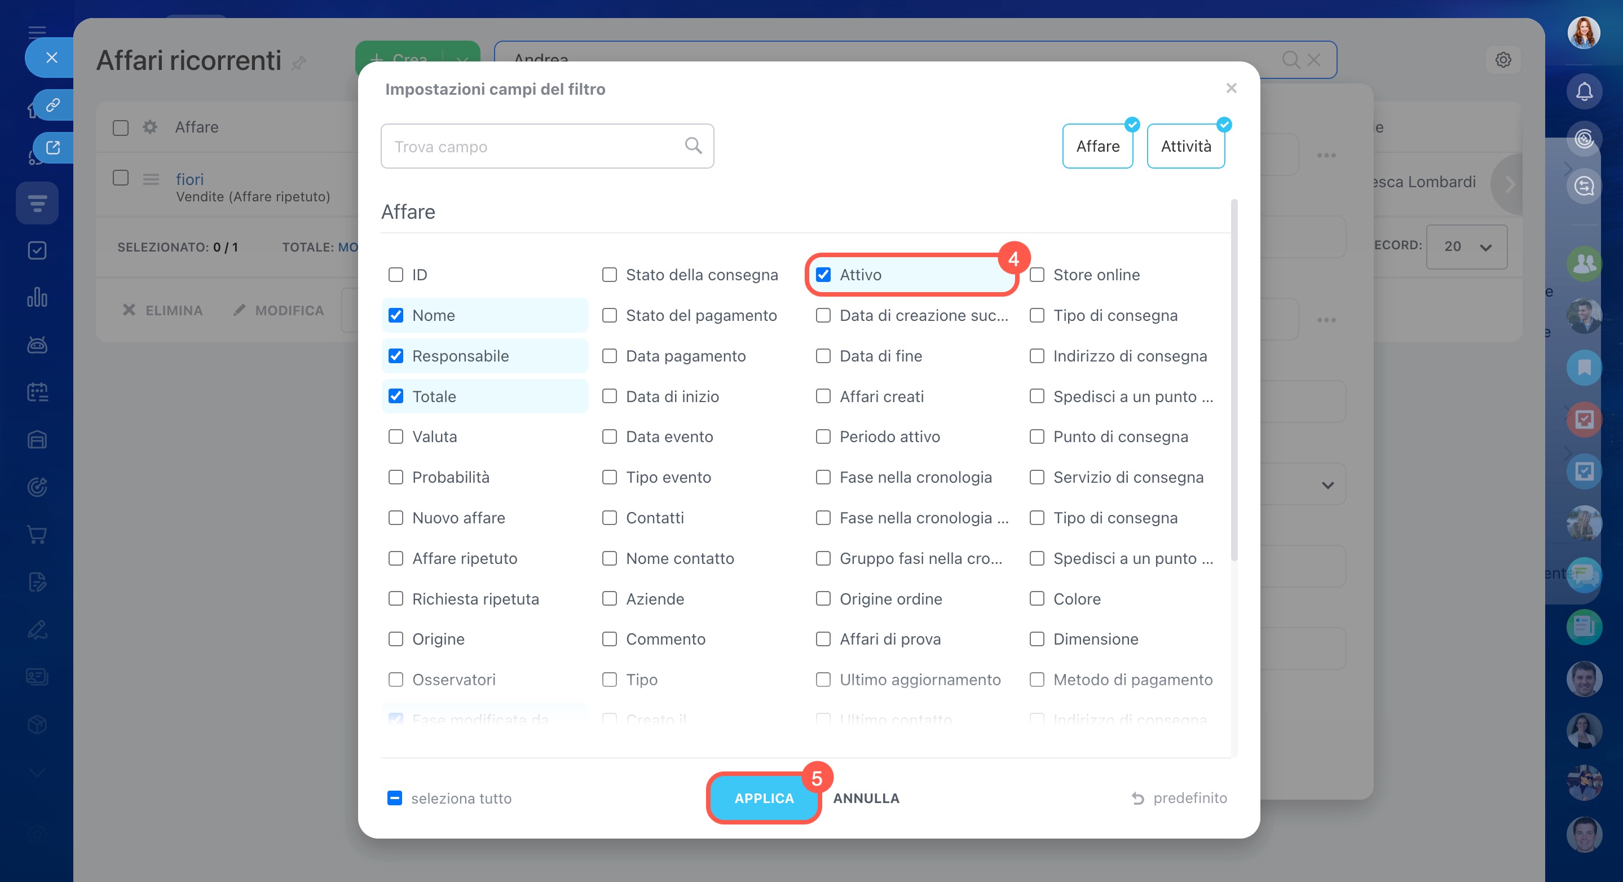Open the records count 20 dropdown
Screen dimensions: 1623x882
coord(1467,247)
